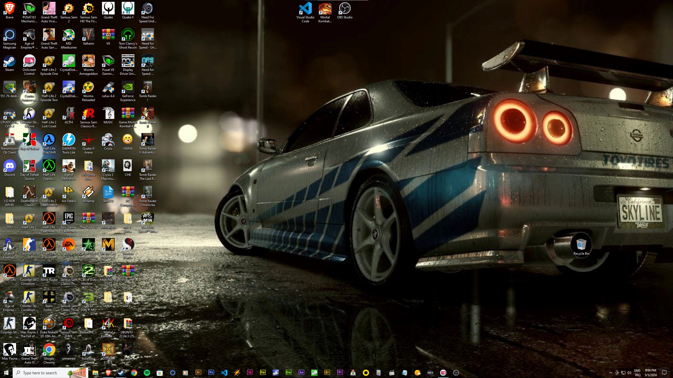The width and height of the screenshot is (673, 378).
Task: Select the Team Fortress desktop icon
Action: 49,301
